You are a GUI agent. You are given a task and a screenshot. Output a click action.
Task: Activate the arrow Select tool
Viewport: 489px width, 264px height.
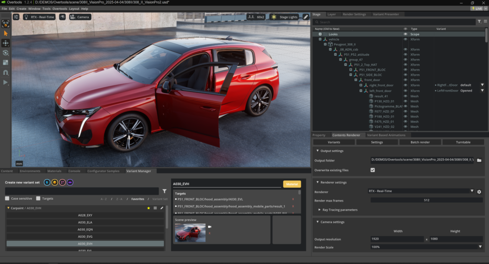pyautogui.click(x=6, y=33)
